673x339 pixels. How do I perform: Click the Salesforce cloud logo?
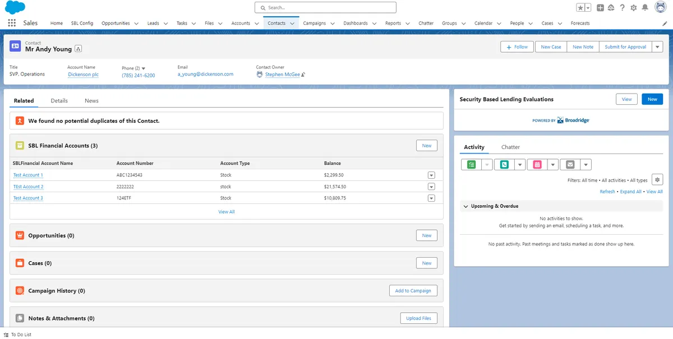click(x=15, y=7)
